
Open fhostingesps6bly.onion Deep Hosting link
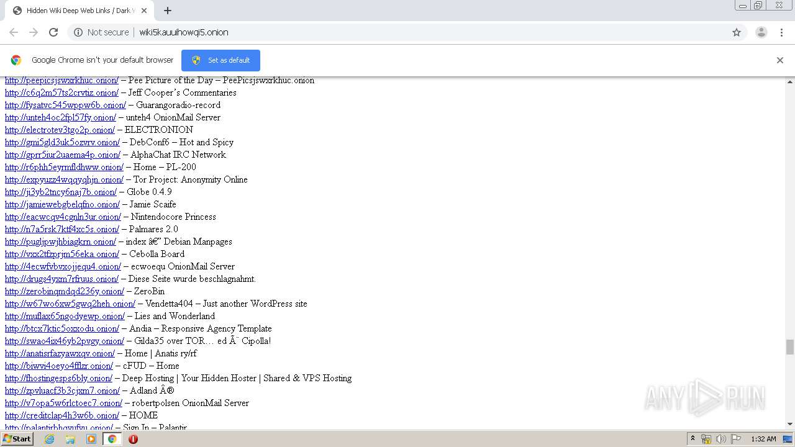[58, 378]
